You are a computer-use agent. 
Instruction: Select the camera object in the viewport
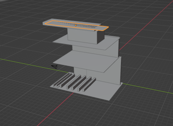tap(55, 67)
